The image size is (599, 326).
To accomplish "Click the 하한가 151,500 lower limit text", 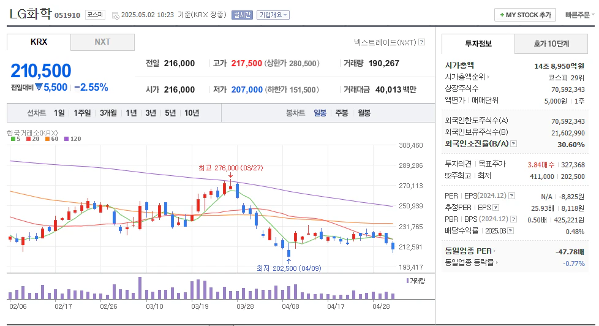I will tap(292, 89).
